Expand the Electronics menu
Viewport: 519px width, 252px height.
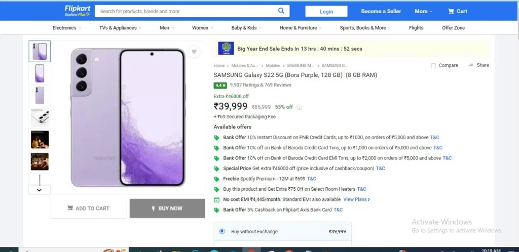coord(67,28)
